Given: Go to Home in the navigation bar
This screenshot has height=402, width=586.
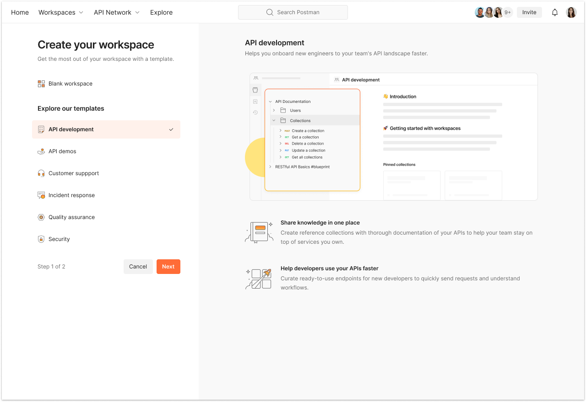Looking at the screenshot, I should [x=20, y=12].
